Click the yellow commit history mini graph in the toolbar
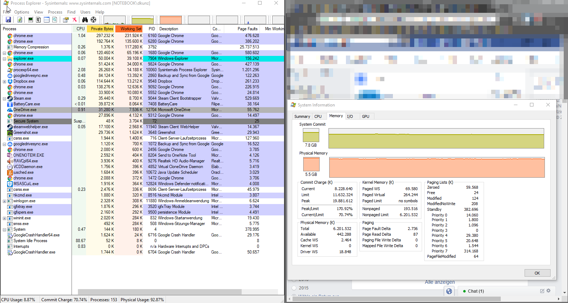Screen dimensions: 568x303 [143, 20]
